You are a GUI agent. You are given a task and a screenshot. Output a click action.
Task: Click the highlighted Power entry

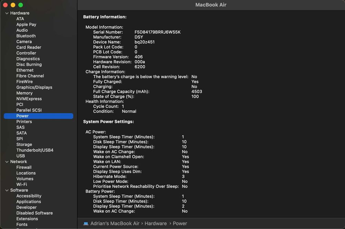pyautogui.click(x=38, y=116)
